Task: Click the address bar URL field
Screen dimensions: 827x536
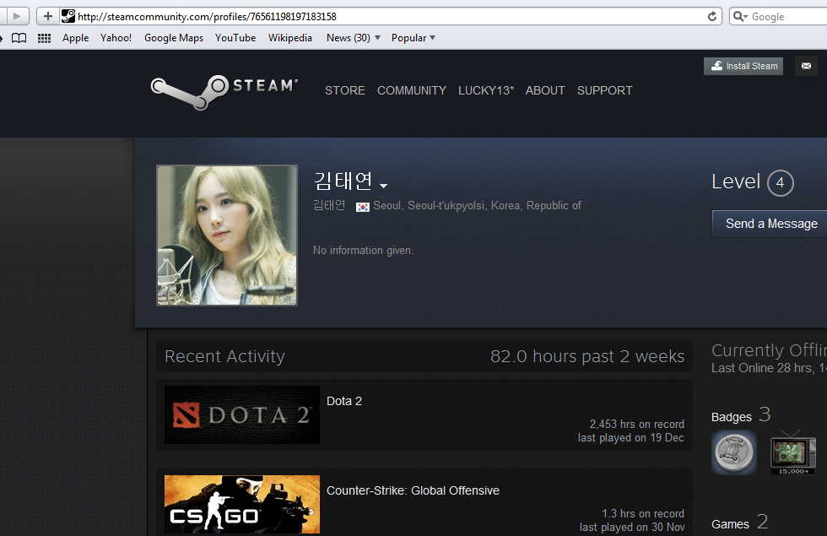Action: (x=390, y=16)
